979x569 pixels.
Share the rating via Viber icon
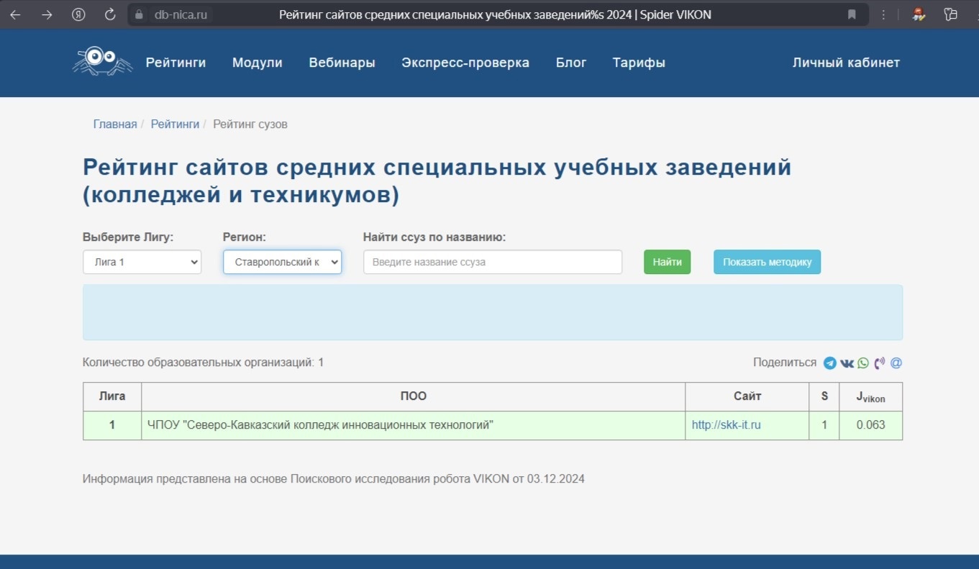coord(879,363)
